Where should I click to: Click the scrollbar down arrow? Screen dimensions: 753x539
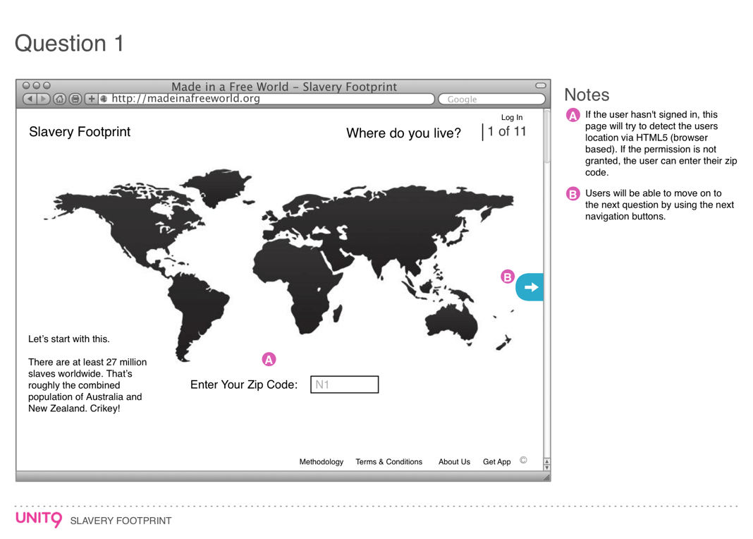546,468
